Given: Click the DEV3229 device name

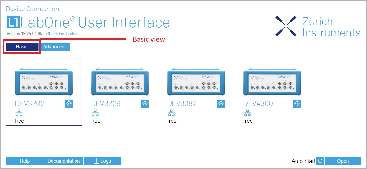Looking at the screenshot, I should (x=106, y=103).
